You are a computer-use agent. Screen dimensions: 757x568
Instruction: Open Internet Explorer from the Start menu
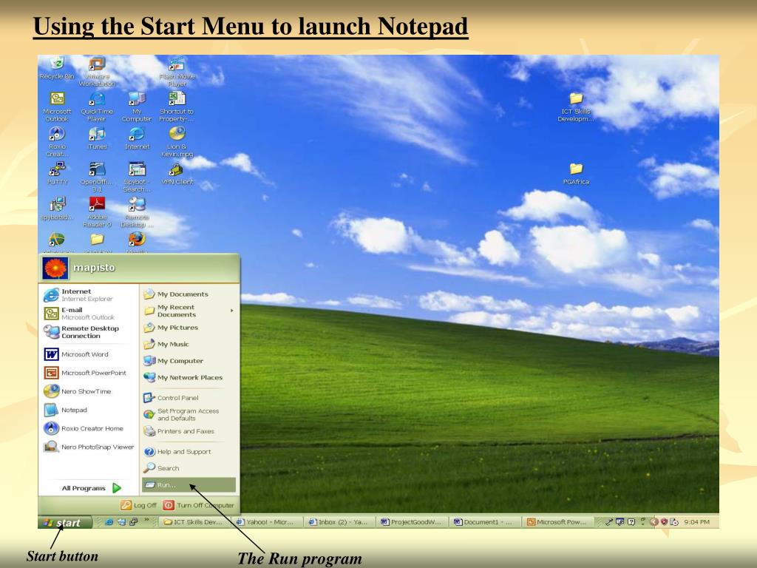87,295
